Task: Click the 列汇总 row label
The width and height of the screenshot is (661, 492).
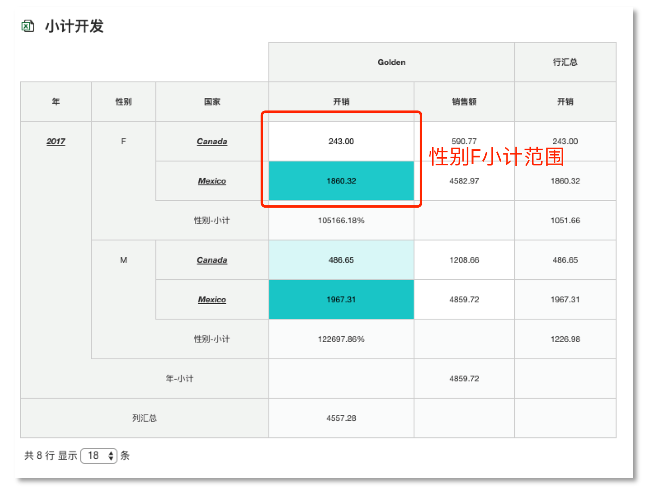Action: (x=144, y=418)
